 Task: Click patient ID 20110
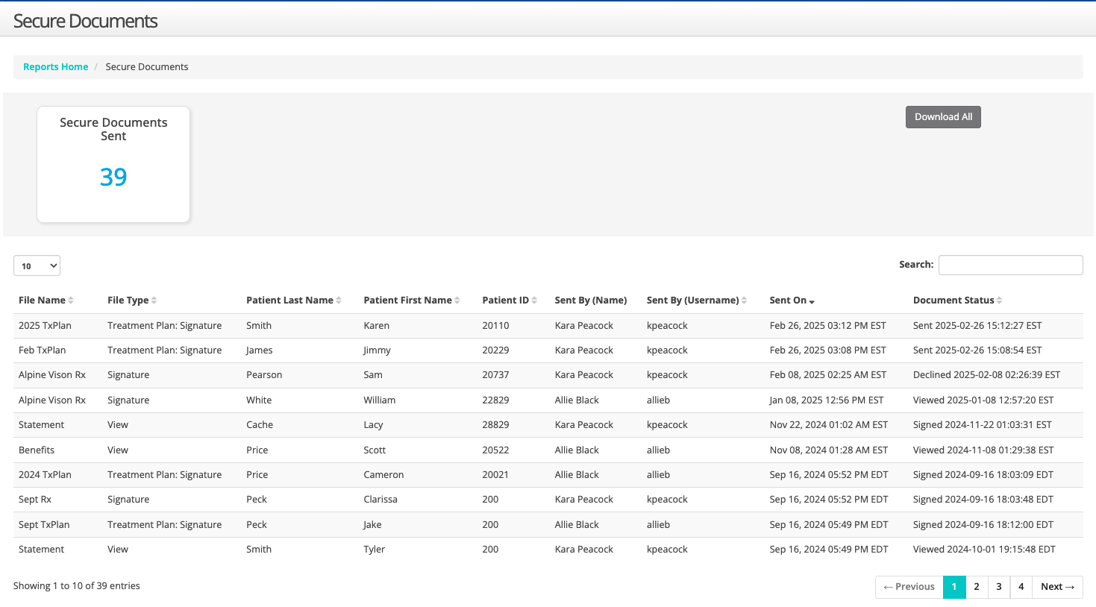(495, 326)
